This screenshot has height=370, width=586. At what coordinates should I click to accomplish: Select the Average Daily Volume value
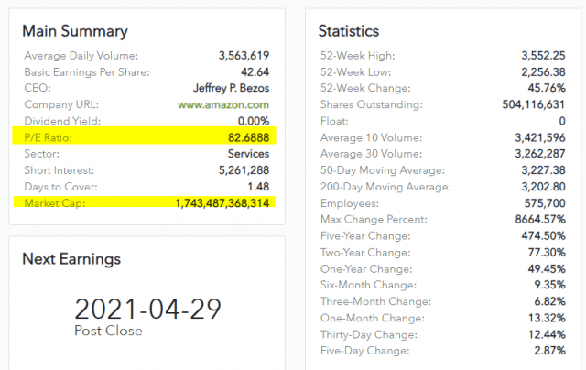pyautogui.click(x=239, y=55)
